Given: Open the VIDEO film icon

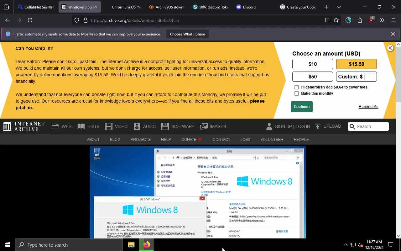Looking at the screenshot, I should pos(109,126).
